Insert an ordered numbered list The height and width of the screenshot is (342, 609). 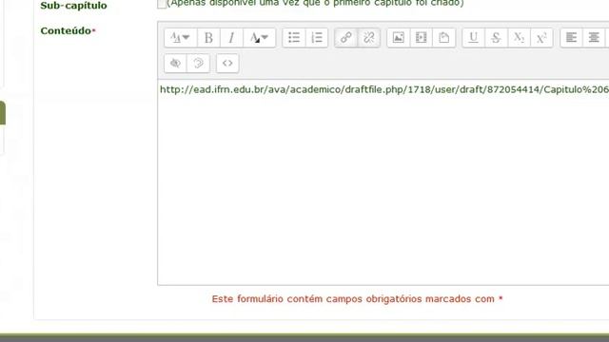click(x=317, y=38)
